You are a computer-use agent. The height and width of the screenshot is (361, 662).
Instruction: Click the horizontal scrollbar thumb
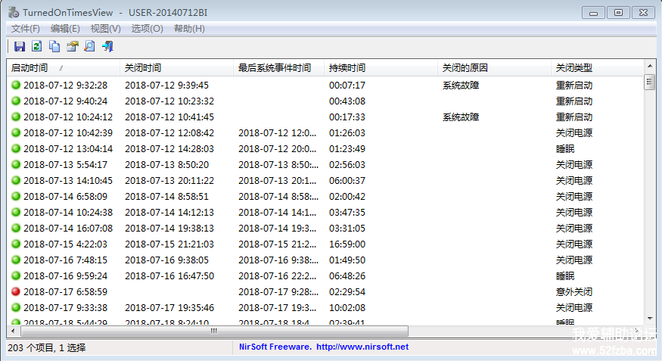[x=214, y=331]
